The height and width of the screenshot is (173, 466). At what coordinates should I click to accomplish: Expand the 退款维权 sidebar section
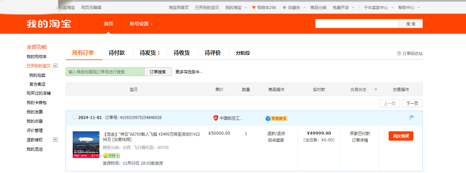(55, 140)
